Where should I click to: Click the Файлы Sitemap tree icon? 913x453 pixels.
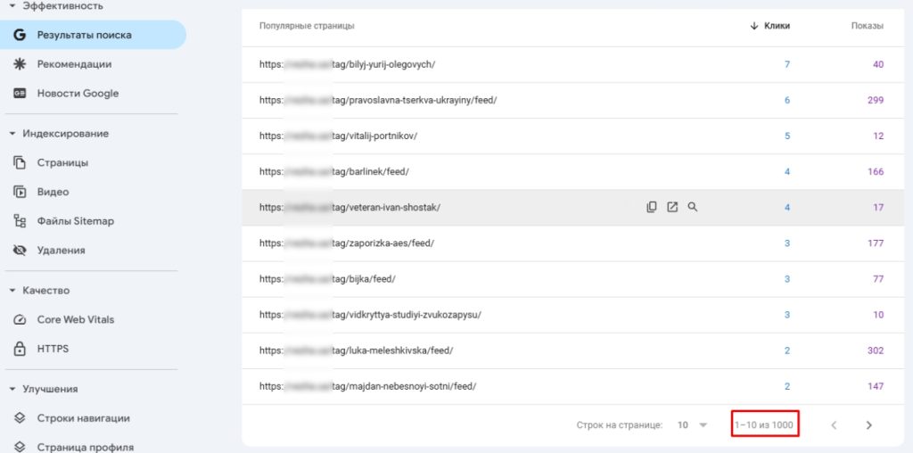[20, 221]
